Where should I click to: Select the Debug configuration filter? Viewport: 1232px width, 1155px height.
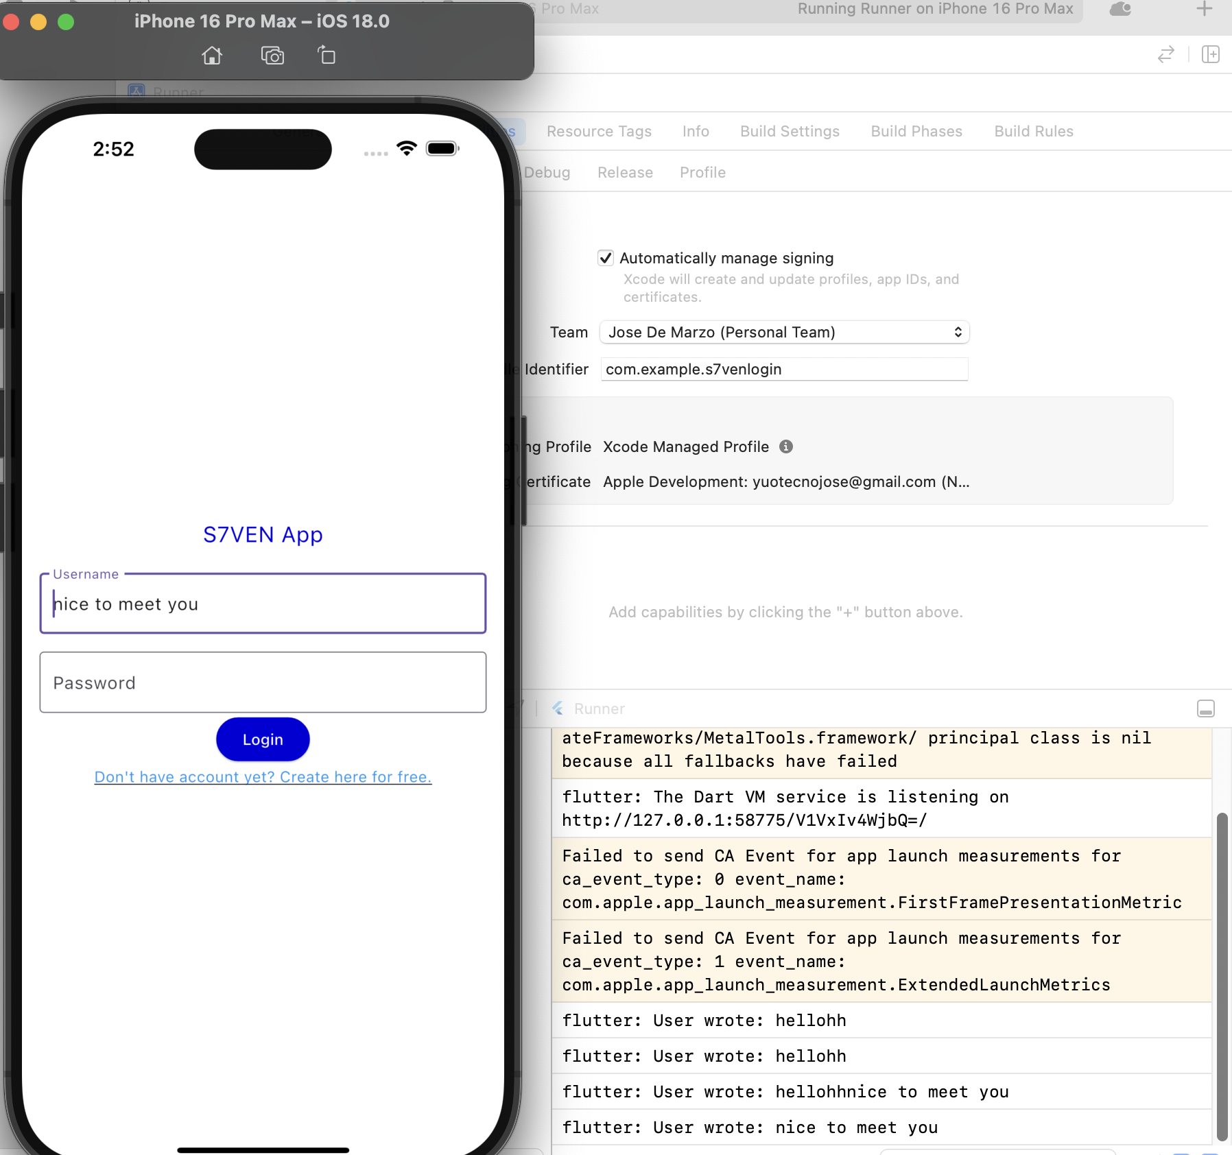coord(547,172)
